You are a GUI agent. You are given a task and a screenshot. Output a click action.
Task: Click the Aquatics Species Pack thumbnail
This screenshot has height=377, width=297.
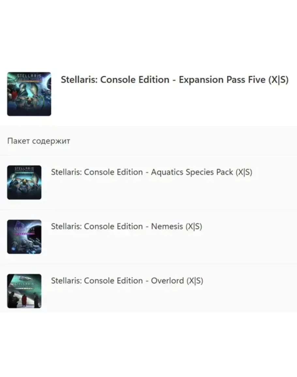pyautogui.click(x=24, y=182)
